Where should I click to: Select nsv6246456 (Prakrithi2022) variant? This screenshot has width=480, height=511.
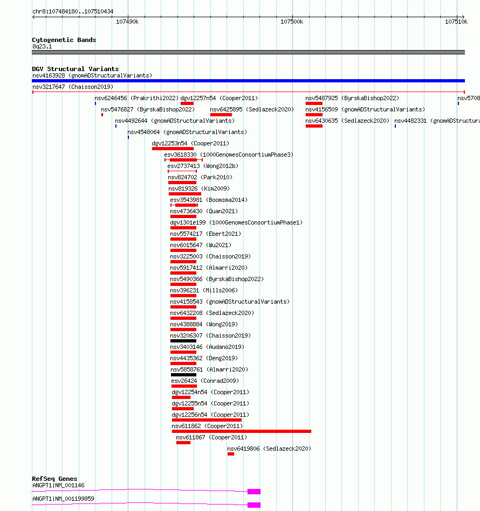click(x=136, y=98)
